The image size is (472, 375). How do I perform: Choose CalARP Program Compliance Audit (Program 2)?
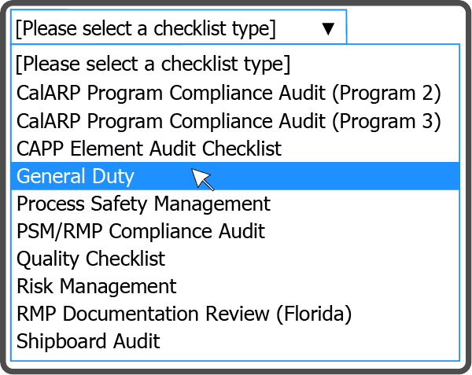click(x=235, y=92)
